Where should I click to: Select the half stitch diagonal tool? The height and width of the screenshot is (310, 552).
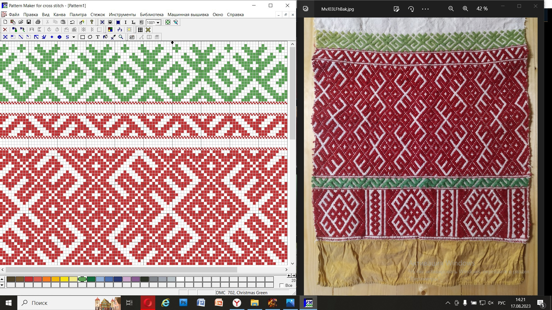coord(21,37)
